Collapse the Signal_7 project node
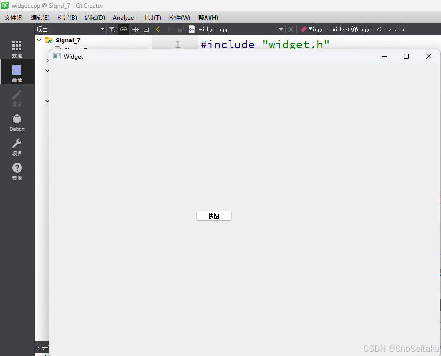 (39, 40)
